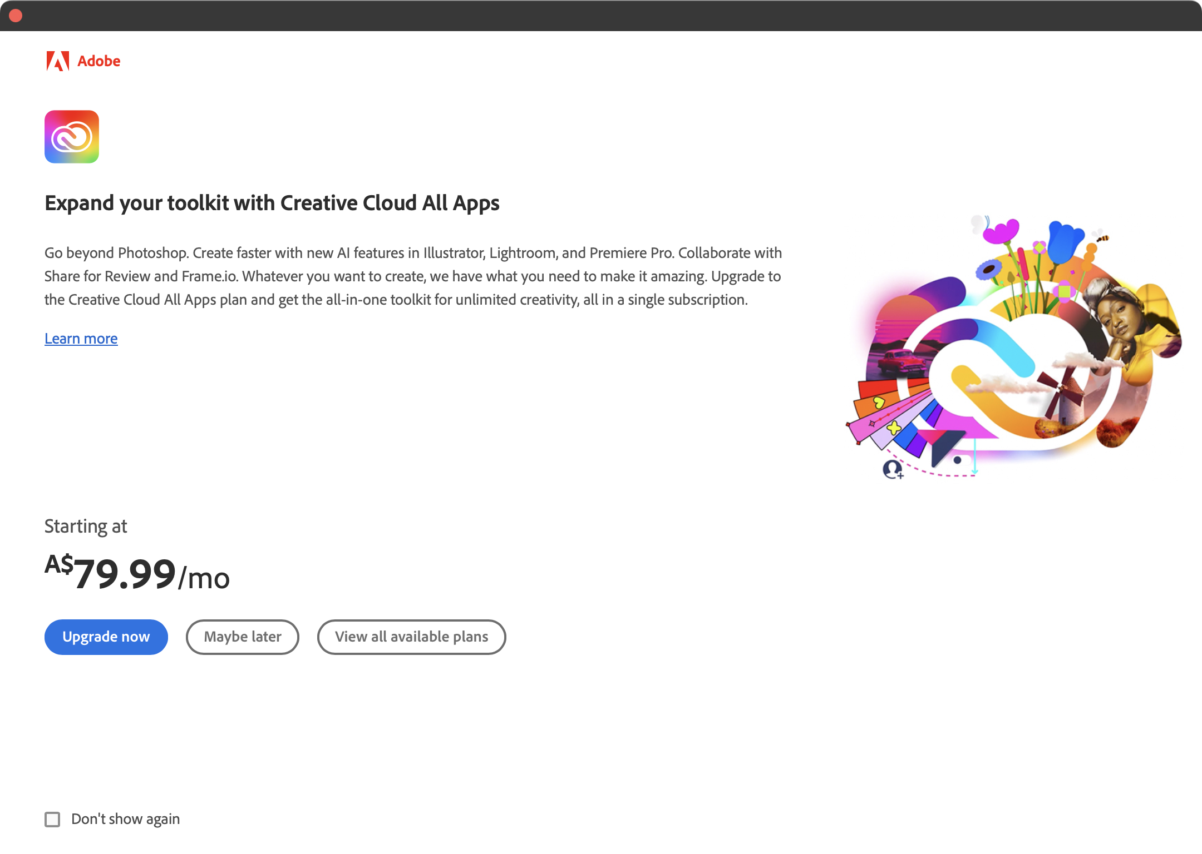Click View all available plans
This screenshot has width=1202, height=854.
coord(411,637)
